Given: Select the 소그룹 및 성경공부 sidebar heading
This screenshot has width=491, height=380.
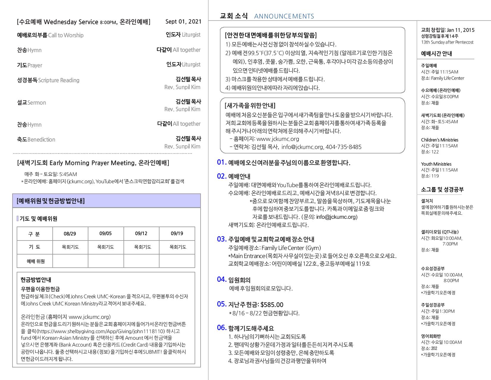Looking at the screenshot, I should [442, 190].
